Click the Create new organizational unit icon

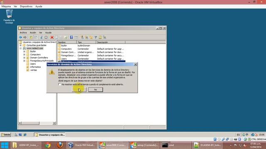tap(91, 37)
